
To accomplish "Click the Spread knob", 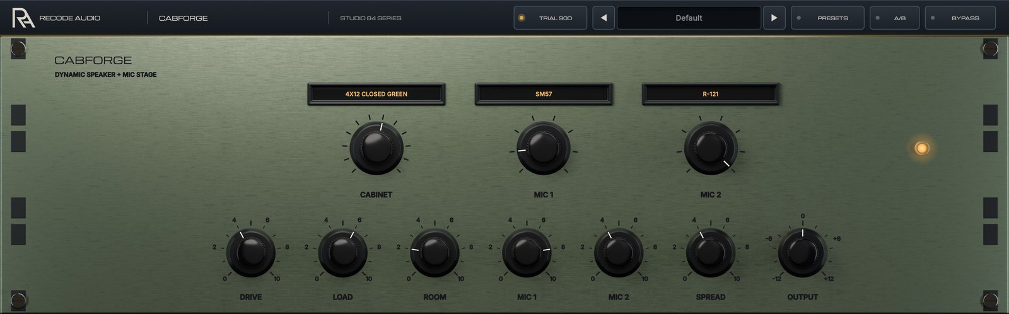I will pyautogui.click(x=711, y=253).
